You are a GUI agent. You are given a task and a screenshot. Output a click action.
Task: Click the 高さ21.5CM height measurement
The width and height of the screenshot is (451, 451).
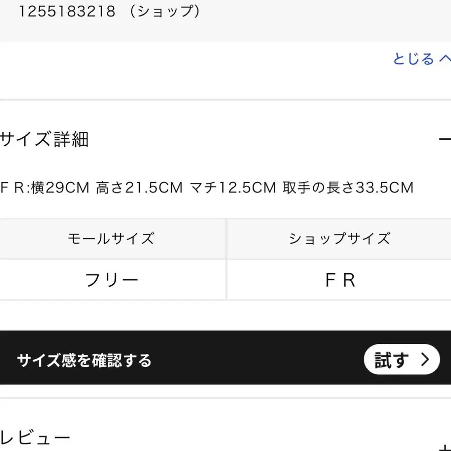point(139,188)
